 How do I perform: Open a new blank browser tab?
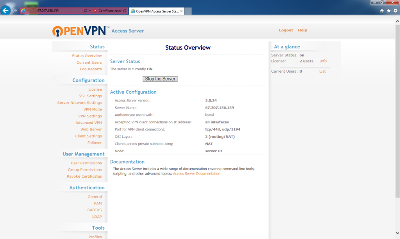(x=188, y=11)
